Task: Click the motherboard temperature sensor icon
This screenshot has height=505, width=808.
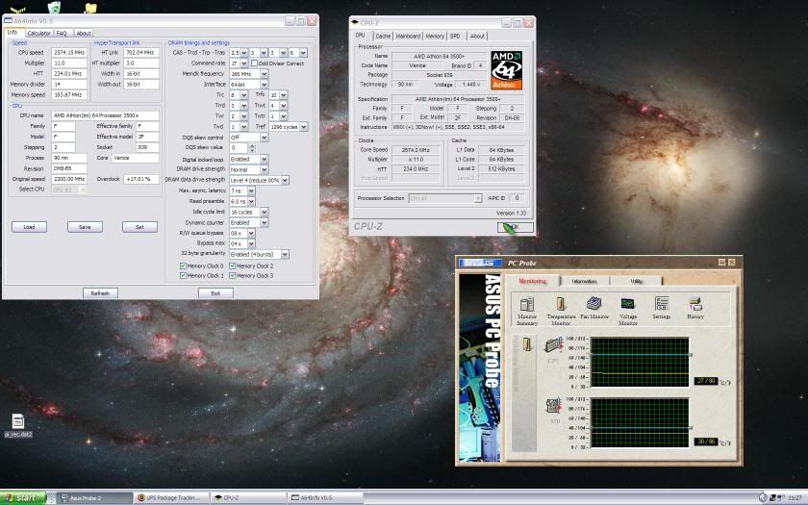Action: point(553,406)
